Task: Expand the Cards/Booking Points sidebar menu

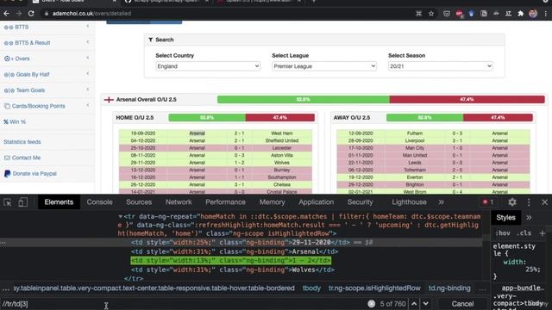Action: pyautogui.click(x=47, y=106)
